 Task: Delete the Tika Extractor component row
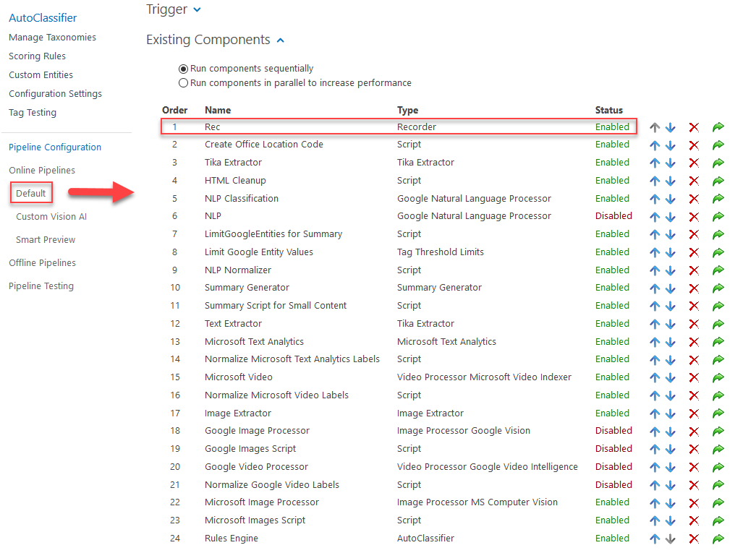point(694,163)
